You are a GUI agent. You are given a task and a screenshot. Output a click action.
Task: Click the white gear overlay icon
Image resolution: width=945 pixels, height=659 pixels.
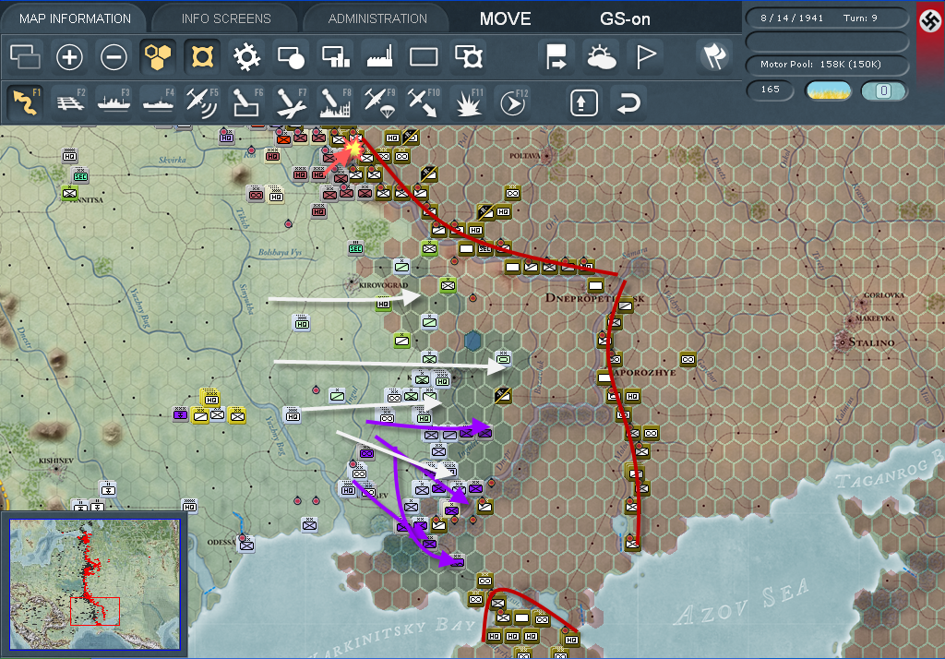246,57
